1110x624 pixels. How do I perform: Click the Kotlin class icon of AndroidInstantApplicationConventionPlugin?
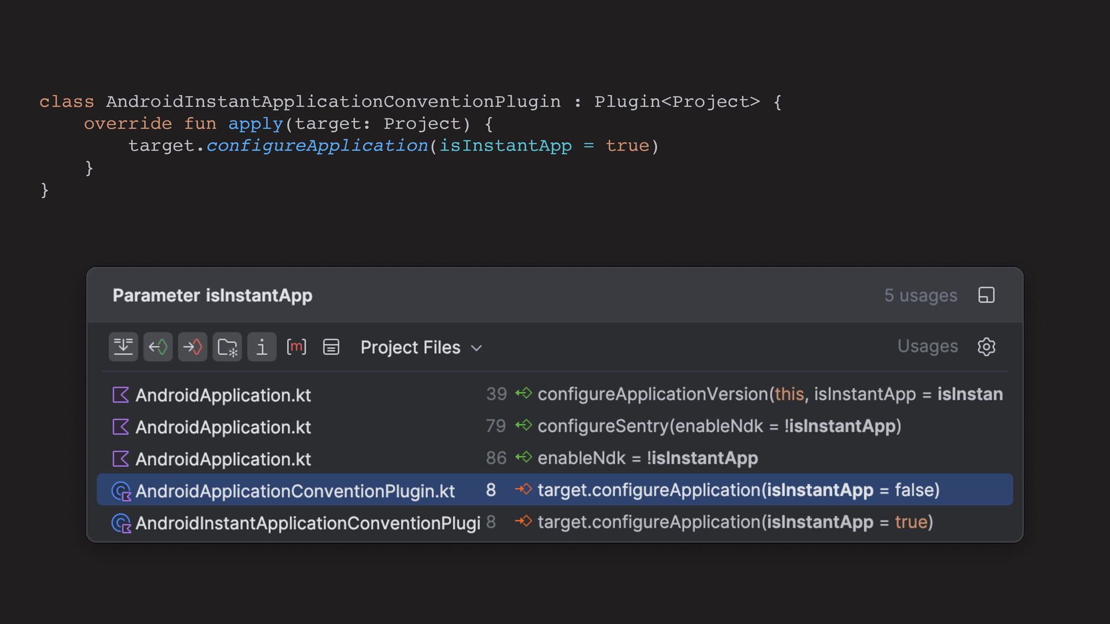coord(121,523)
